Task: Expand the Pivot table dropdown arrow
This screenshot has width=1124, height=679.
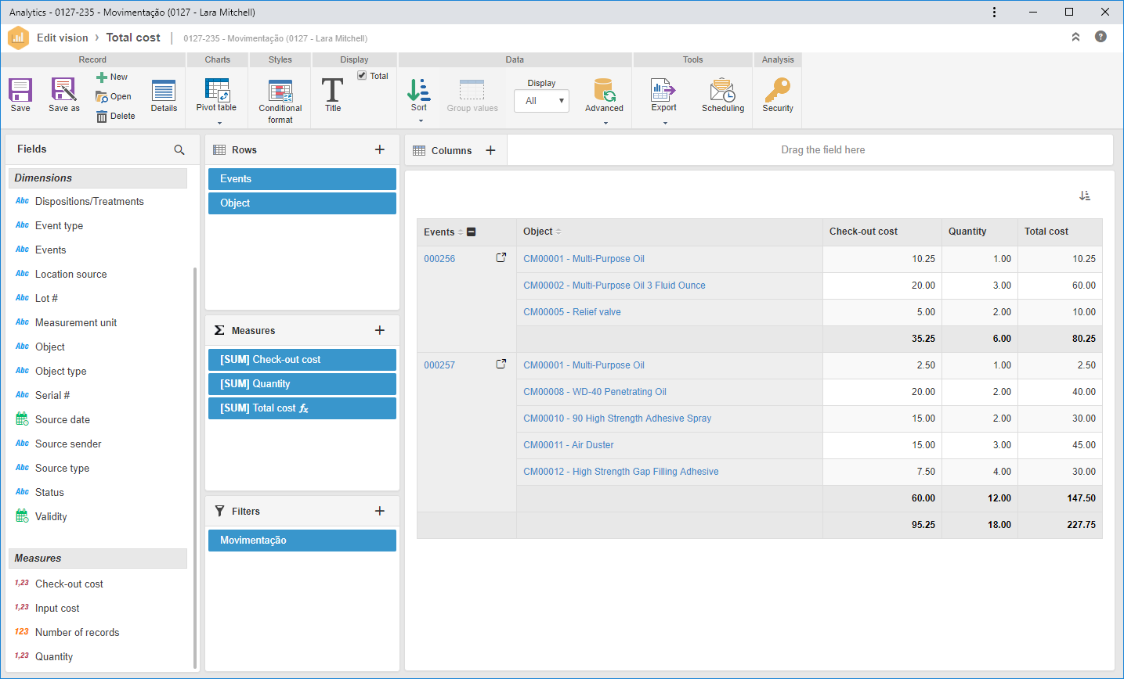Action: tap(219, 123)
